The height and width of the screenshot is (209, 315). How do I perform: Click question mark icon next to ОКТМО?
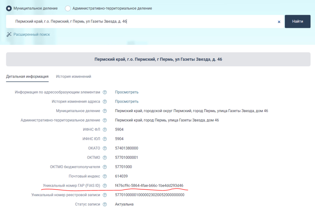point(105,158)
